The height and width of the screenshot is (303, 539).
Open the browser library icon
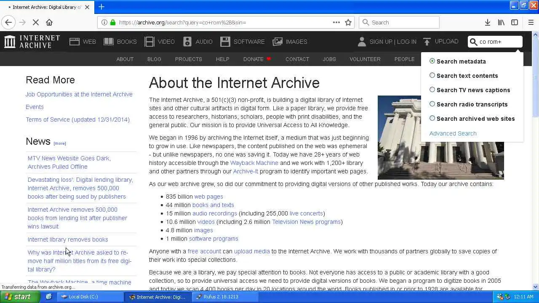(x=501, y=22)
